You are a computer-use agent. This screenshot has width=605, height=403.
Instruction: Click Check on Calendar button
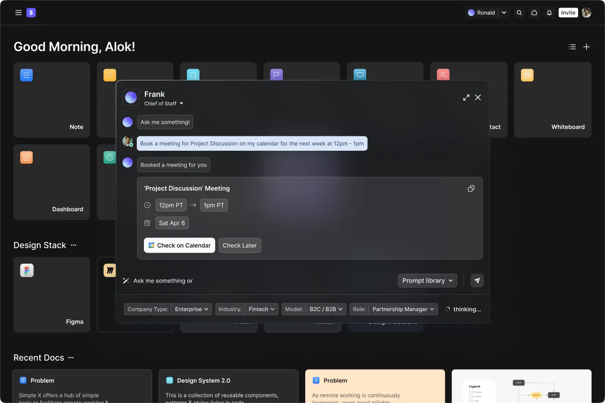179,245
